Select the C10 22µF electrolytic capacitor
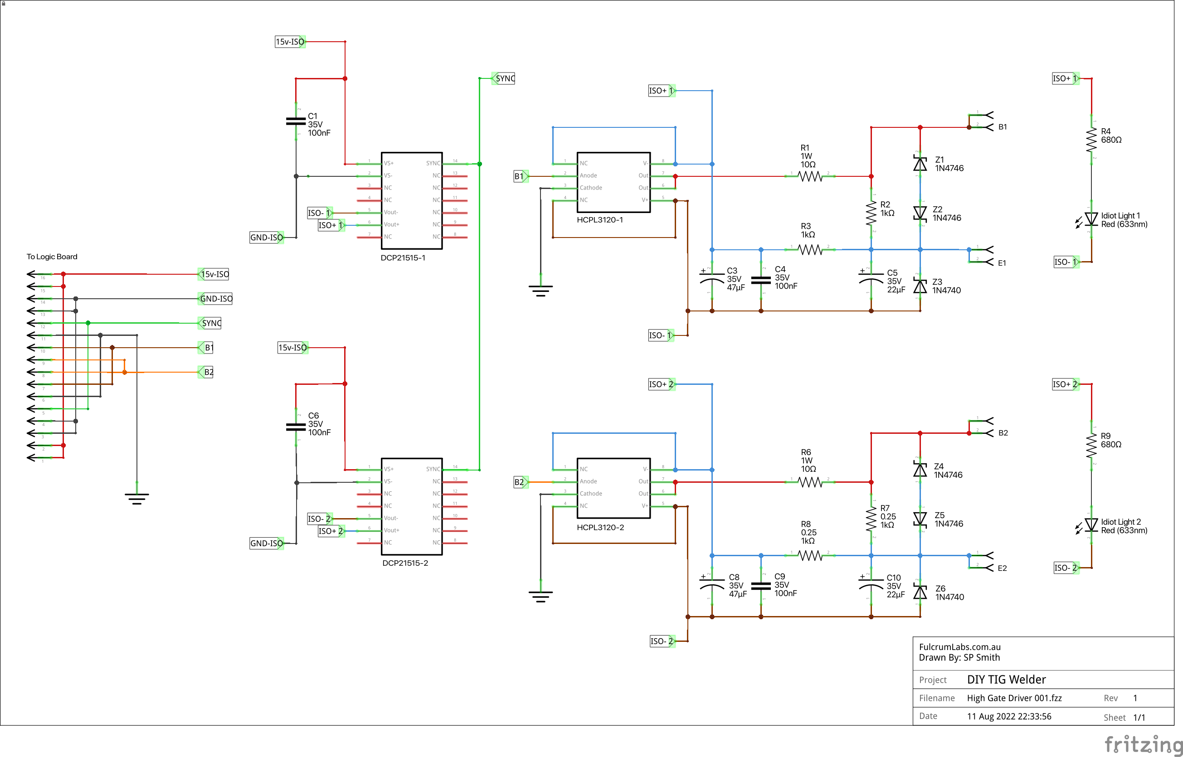The height and width of the screenshot is (757, 1183). [871, 586]
